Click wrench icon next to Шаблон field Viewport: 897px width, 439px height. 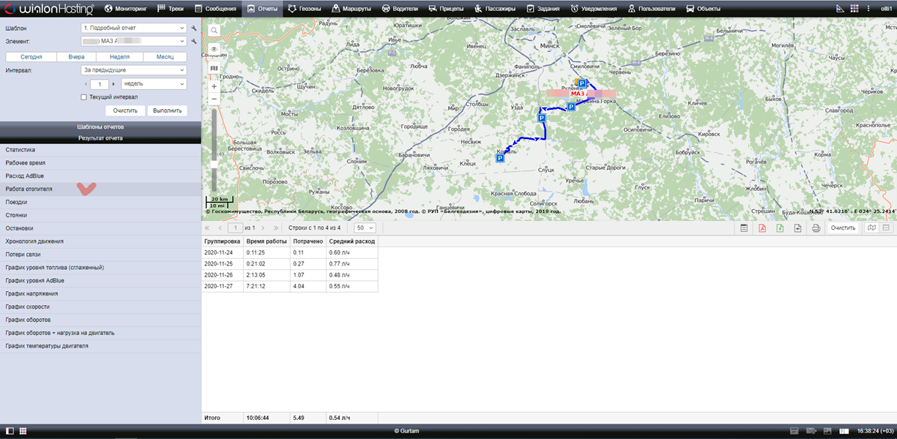pos(194,29)
